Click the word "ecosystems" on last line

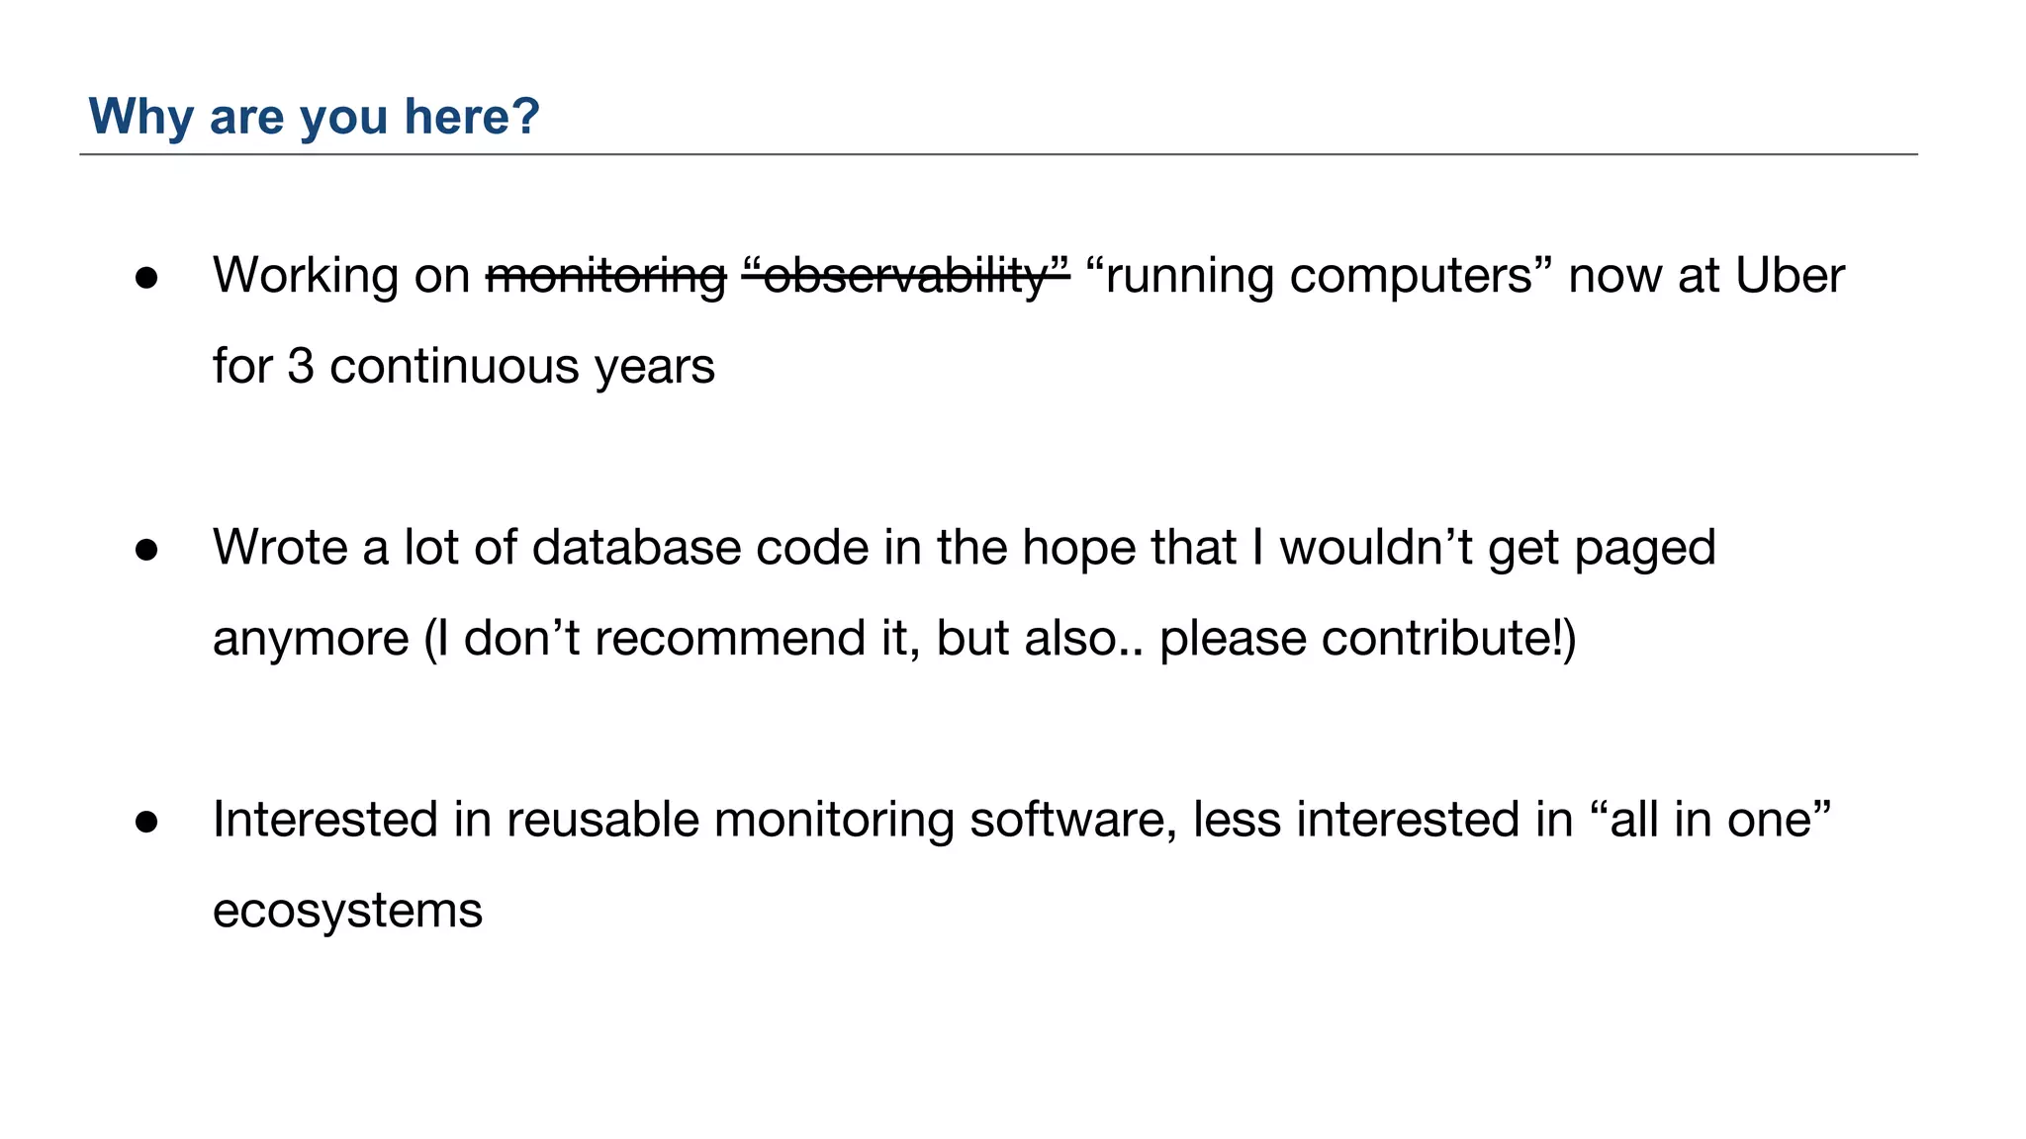pos(347,911)
